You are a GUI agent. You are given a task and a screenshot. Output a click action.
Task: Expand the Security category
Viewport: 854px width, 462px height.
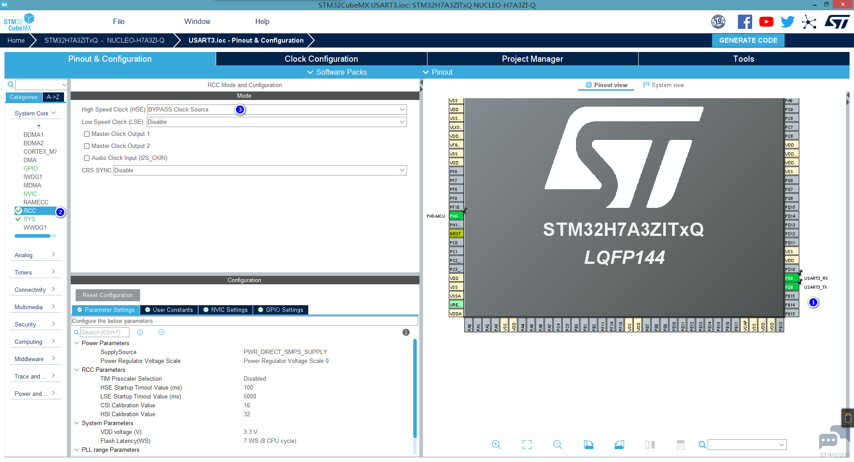tap(35, 324)
